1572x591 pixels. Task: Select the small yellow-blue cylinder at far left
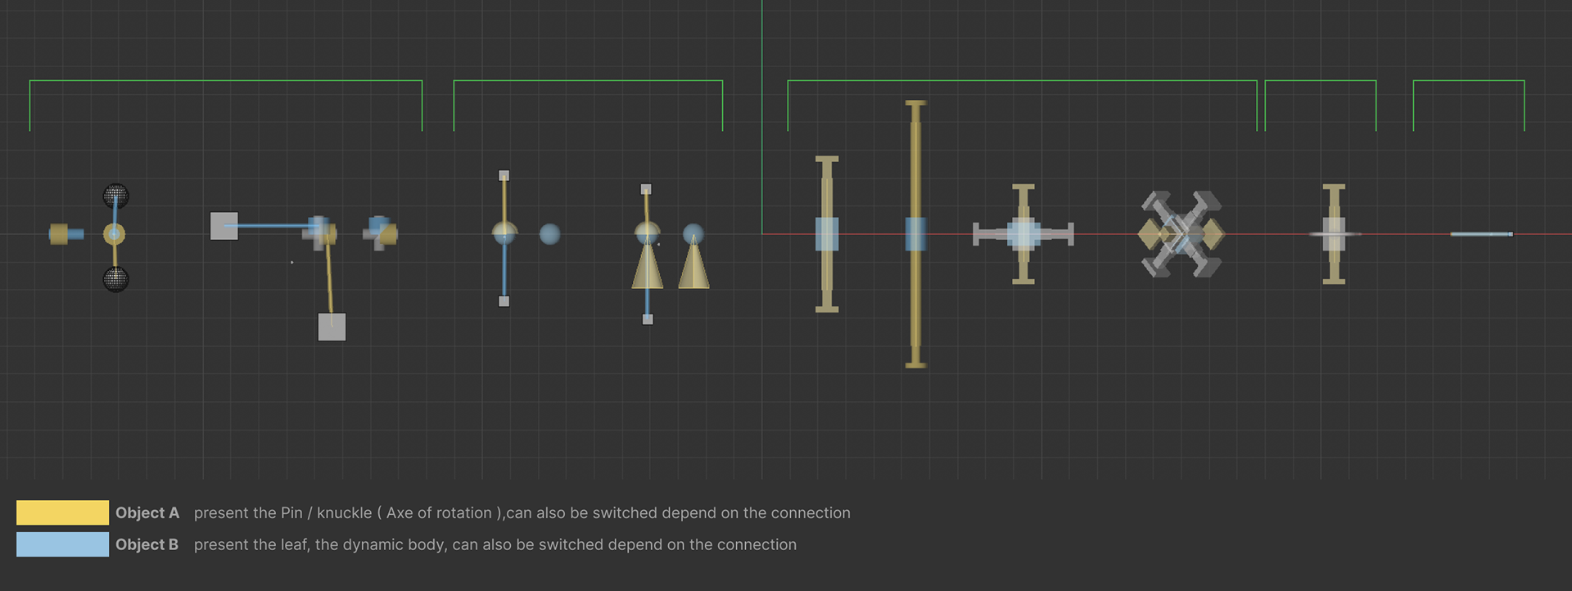(x=66, y=234)
